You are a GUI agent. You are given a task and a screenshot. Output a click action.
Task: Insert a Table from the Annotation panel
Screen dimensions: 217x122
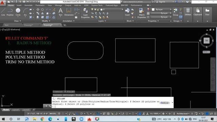(x=76, y=17)
